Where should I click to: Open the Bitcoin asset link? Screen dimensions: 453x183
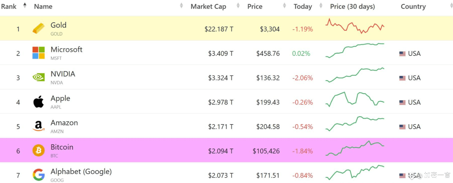pos(62,147)
